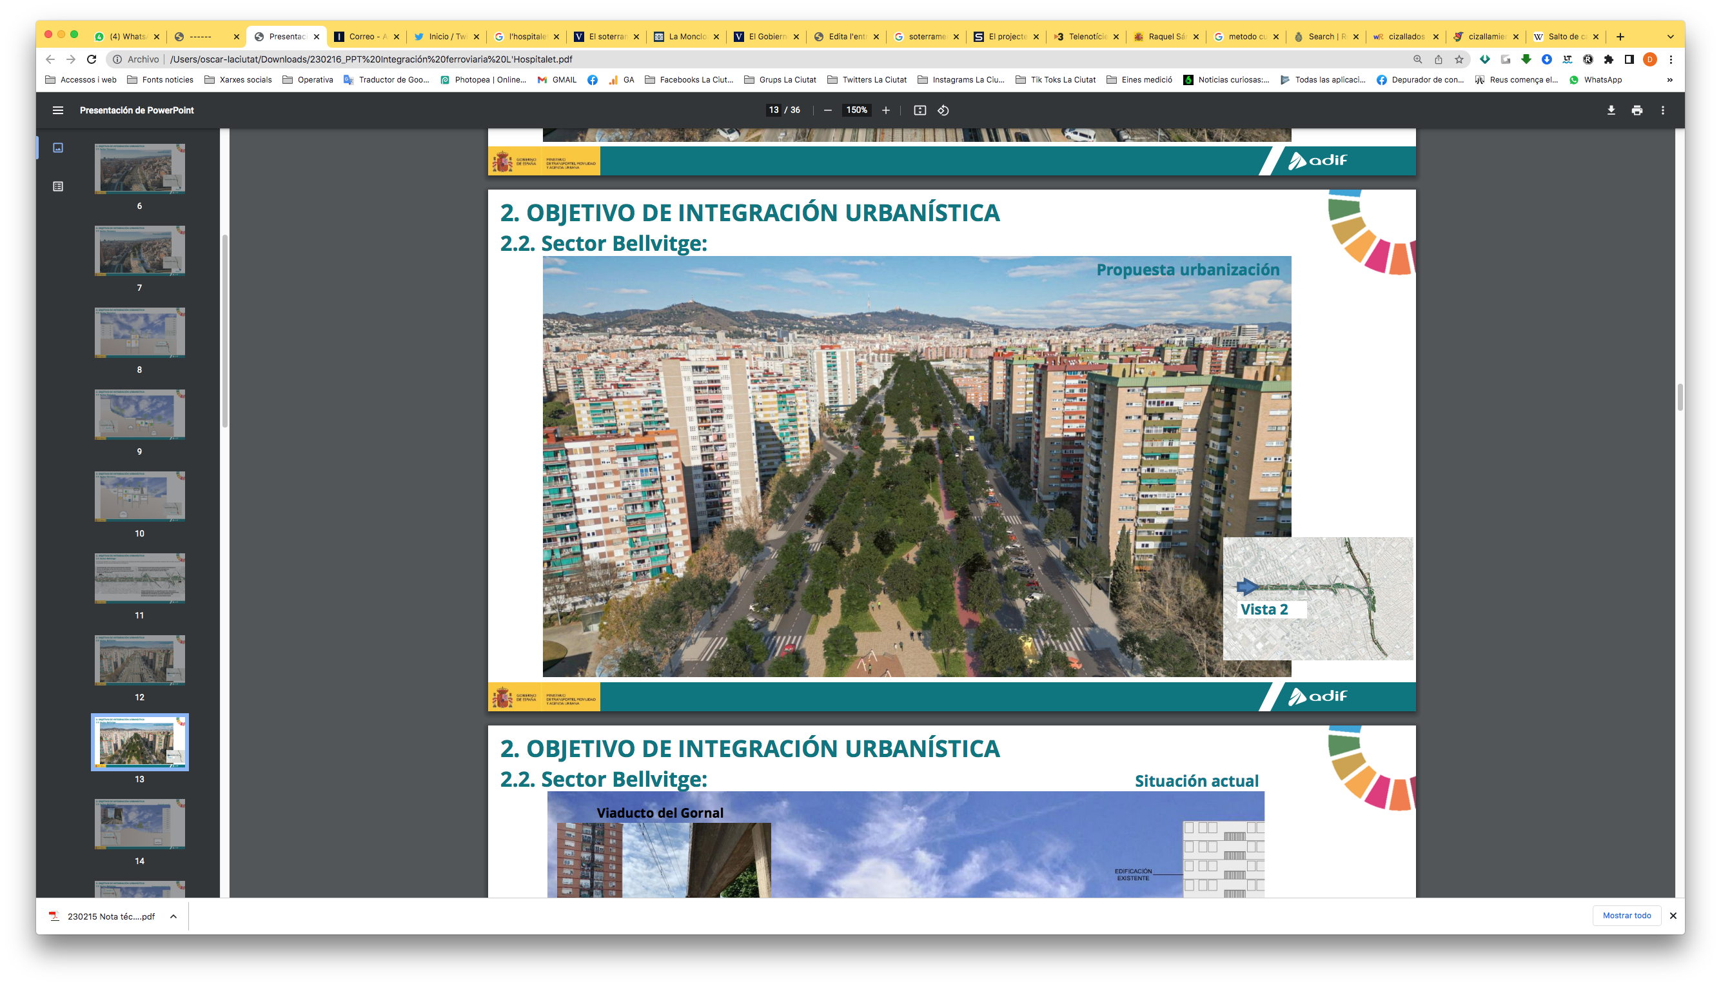The width and height of the screenshot is (1721, 986).
Task: Open PDF viewer more actions menu
Action: point(1663,110)
